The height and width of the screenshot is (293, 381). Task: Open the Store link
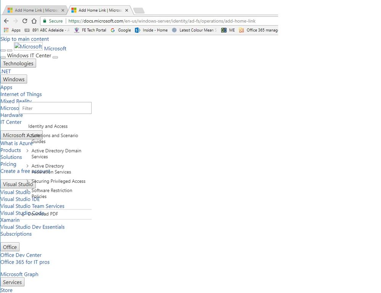[x=6, y=290]
